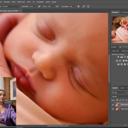Select the bottom layer thumbnail
The image size is (128, 128).
(x=118, y=109)
